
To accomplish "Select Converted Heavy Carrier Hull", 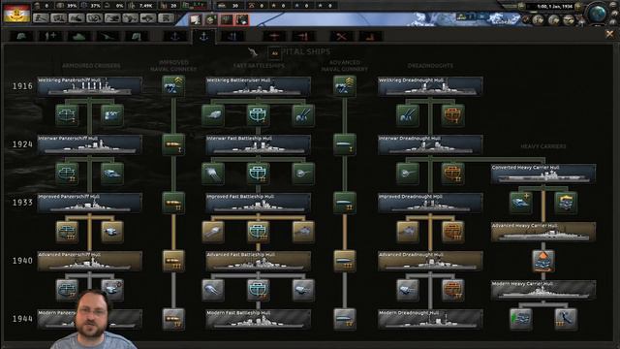I will coord(543,174).
